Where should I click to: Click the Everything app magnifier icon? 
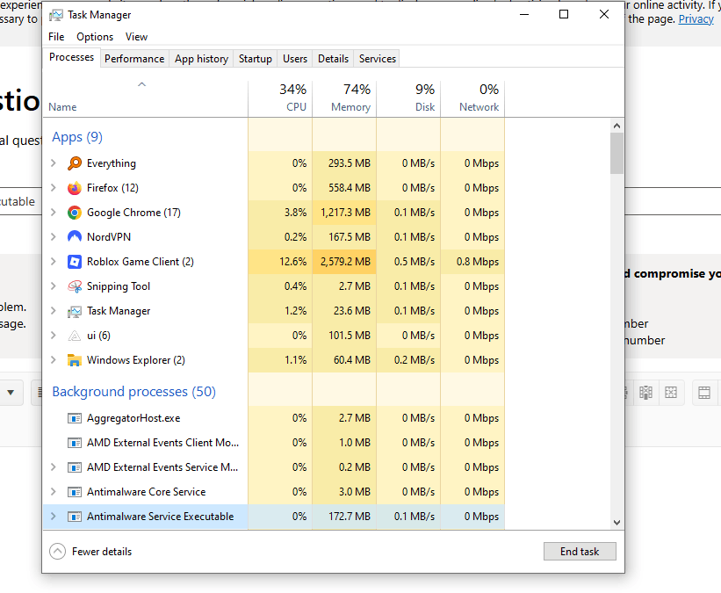[75, 163]
